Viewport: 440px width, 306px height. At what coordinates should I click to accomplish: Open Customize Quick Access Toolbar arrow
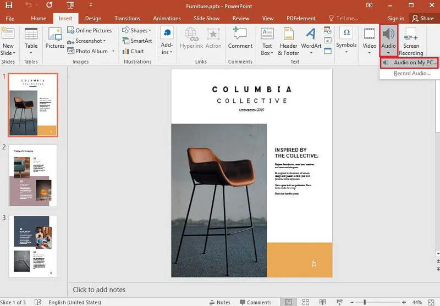click(91, 5)
